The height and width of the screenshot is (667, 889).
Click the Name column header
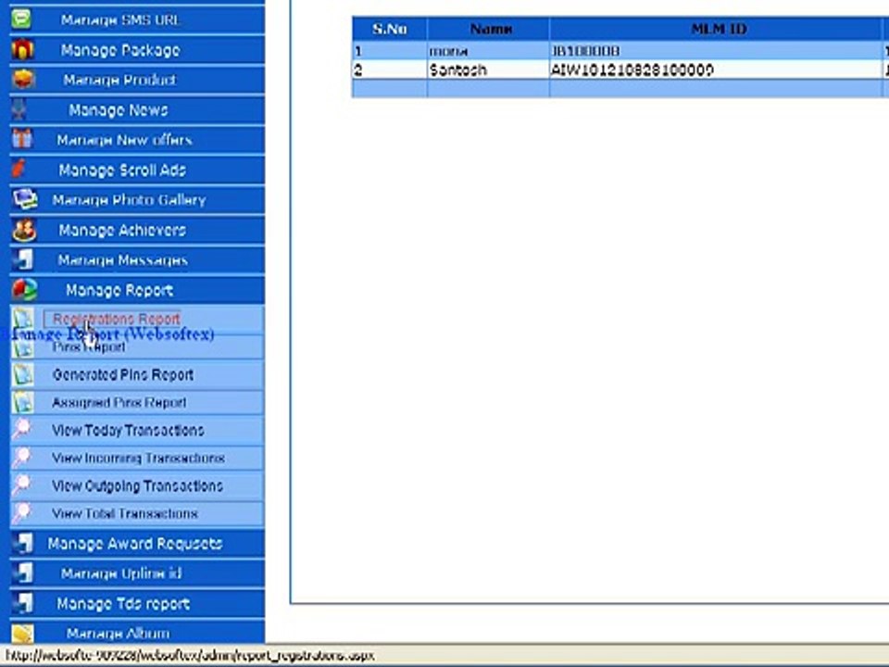click(x=488, y=29)
